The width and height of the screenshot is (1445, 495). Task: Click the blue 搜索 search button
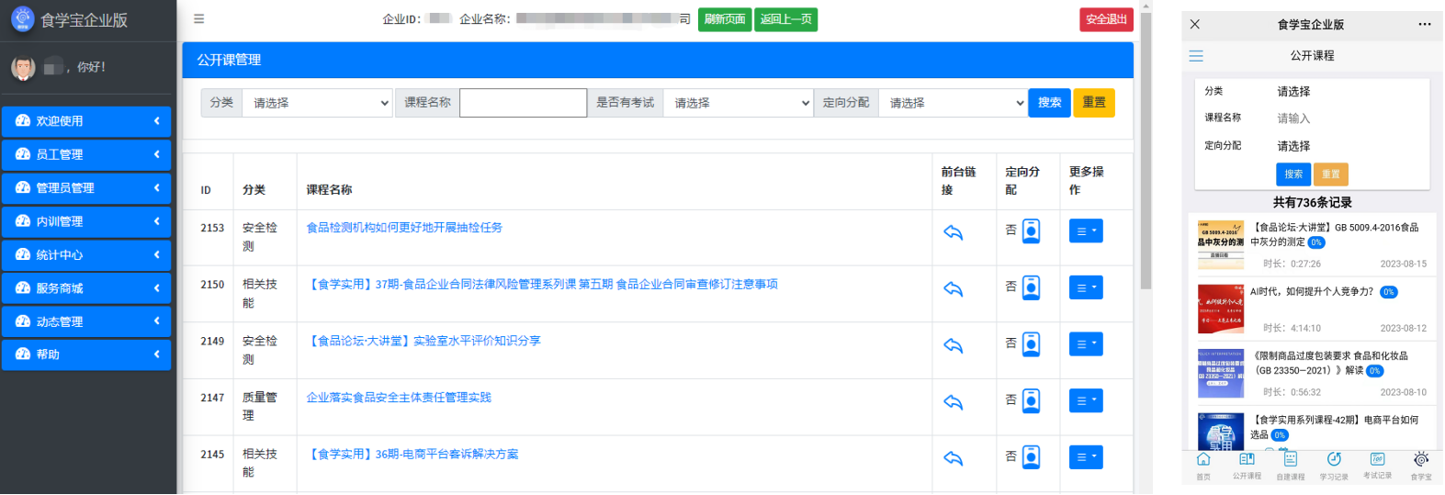(1049, 103)
